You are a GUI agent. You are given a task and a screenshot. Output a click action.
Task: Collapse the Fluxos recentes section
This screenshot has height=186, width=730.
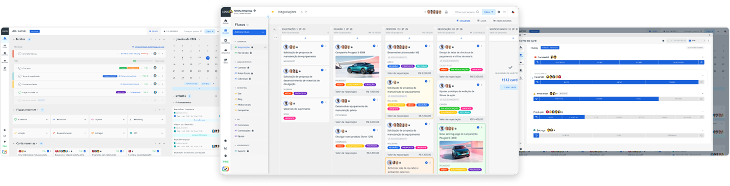pos(14,110)
